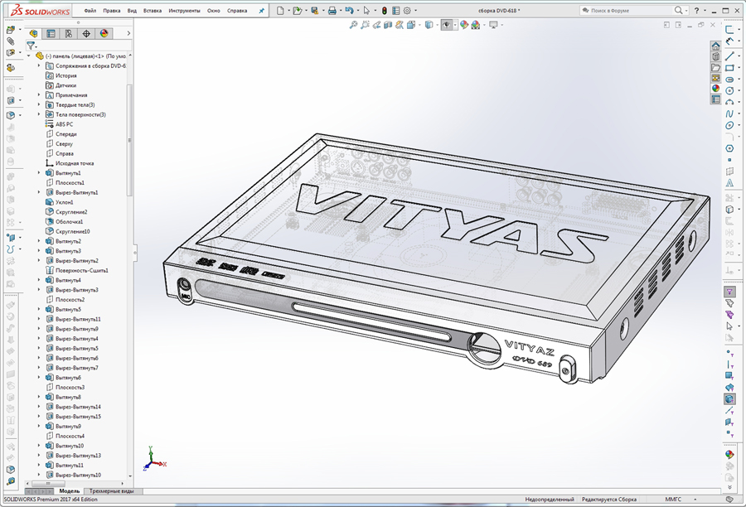Click the View Orientation cube icon
The height and width of the screenshot is (507, 746).
click(412, 26)
